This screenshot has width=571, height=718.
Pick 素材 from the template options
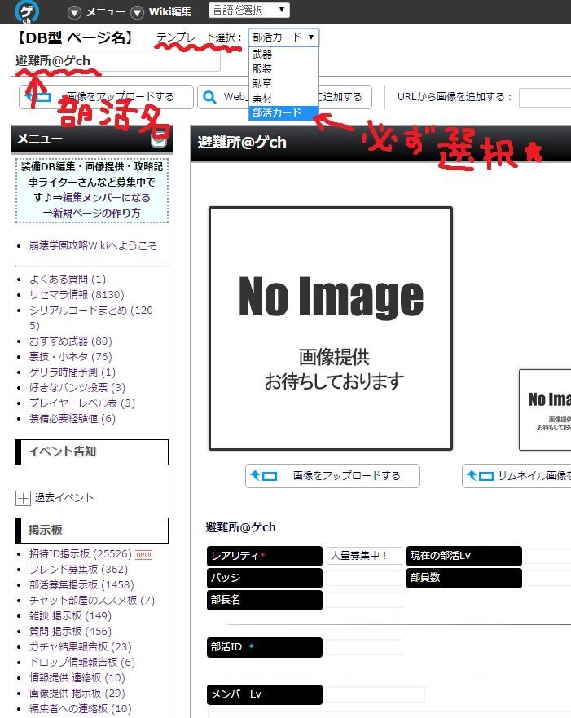(x=262, y=98)
